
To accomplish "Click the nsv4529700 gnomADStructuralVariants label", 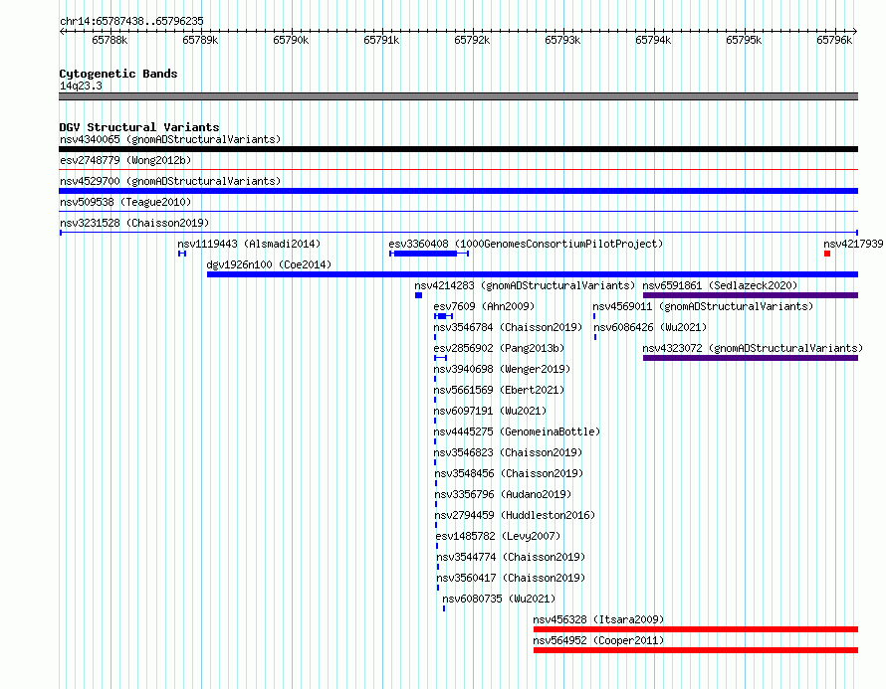I will [x=170, y=181].
